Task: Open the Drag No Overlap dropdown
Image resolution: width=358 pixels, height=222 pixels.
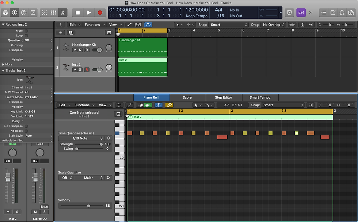Action: (274, 24)
